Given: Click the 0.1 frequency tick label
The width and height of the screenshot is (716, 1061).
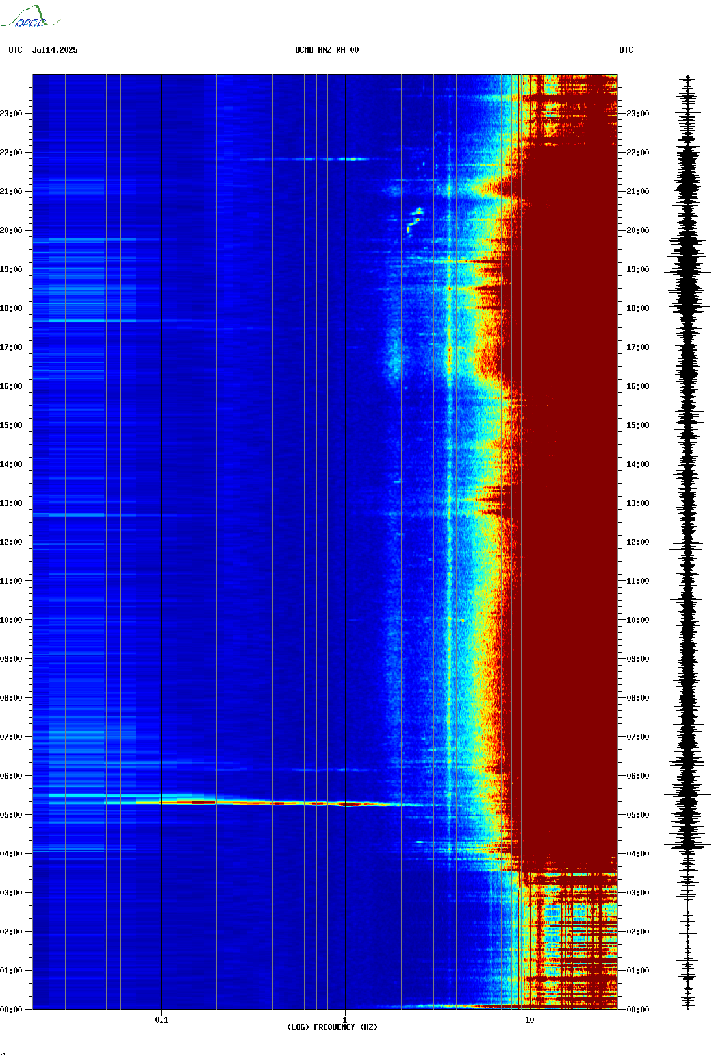Looking at the screenshot, I should tap(162, 1020).
